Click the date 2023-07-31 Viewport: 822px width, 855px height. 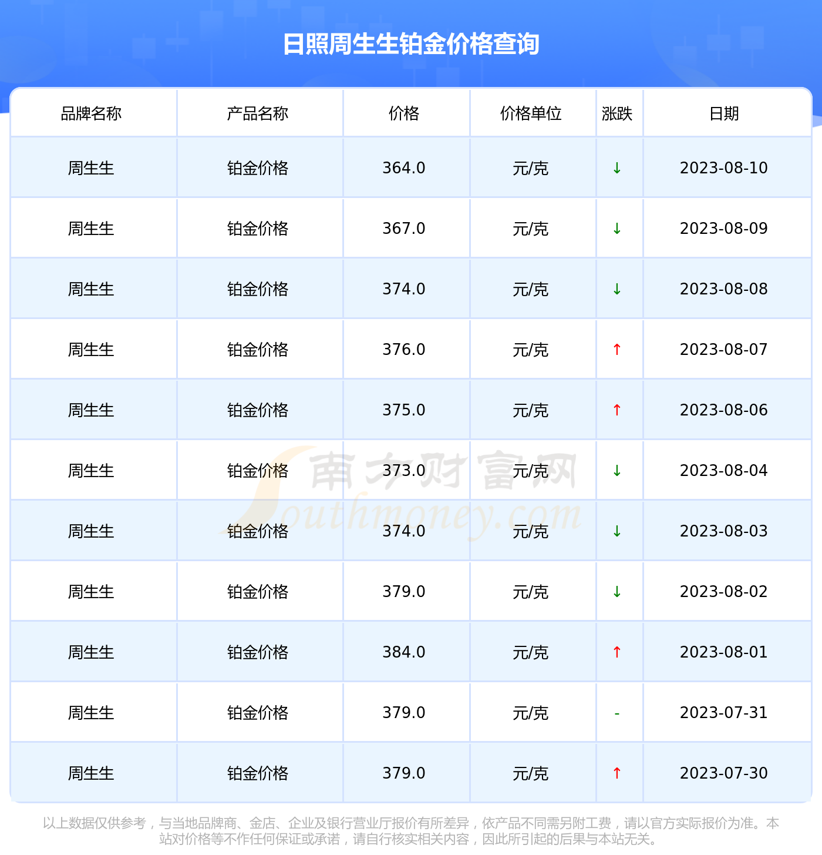click(724, 713)
